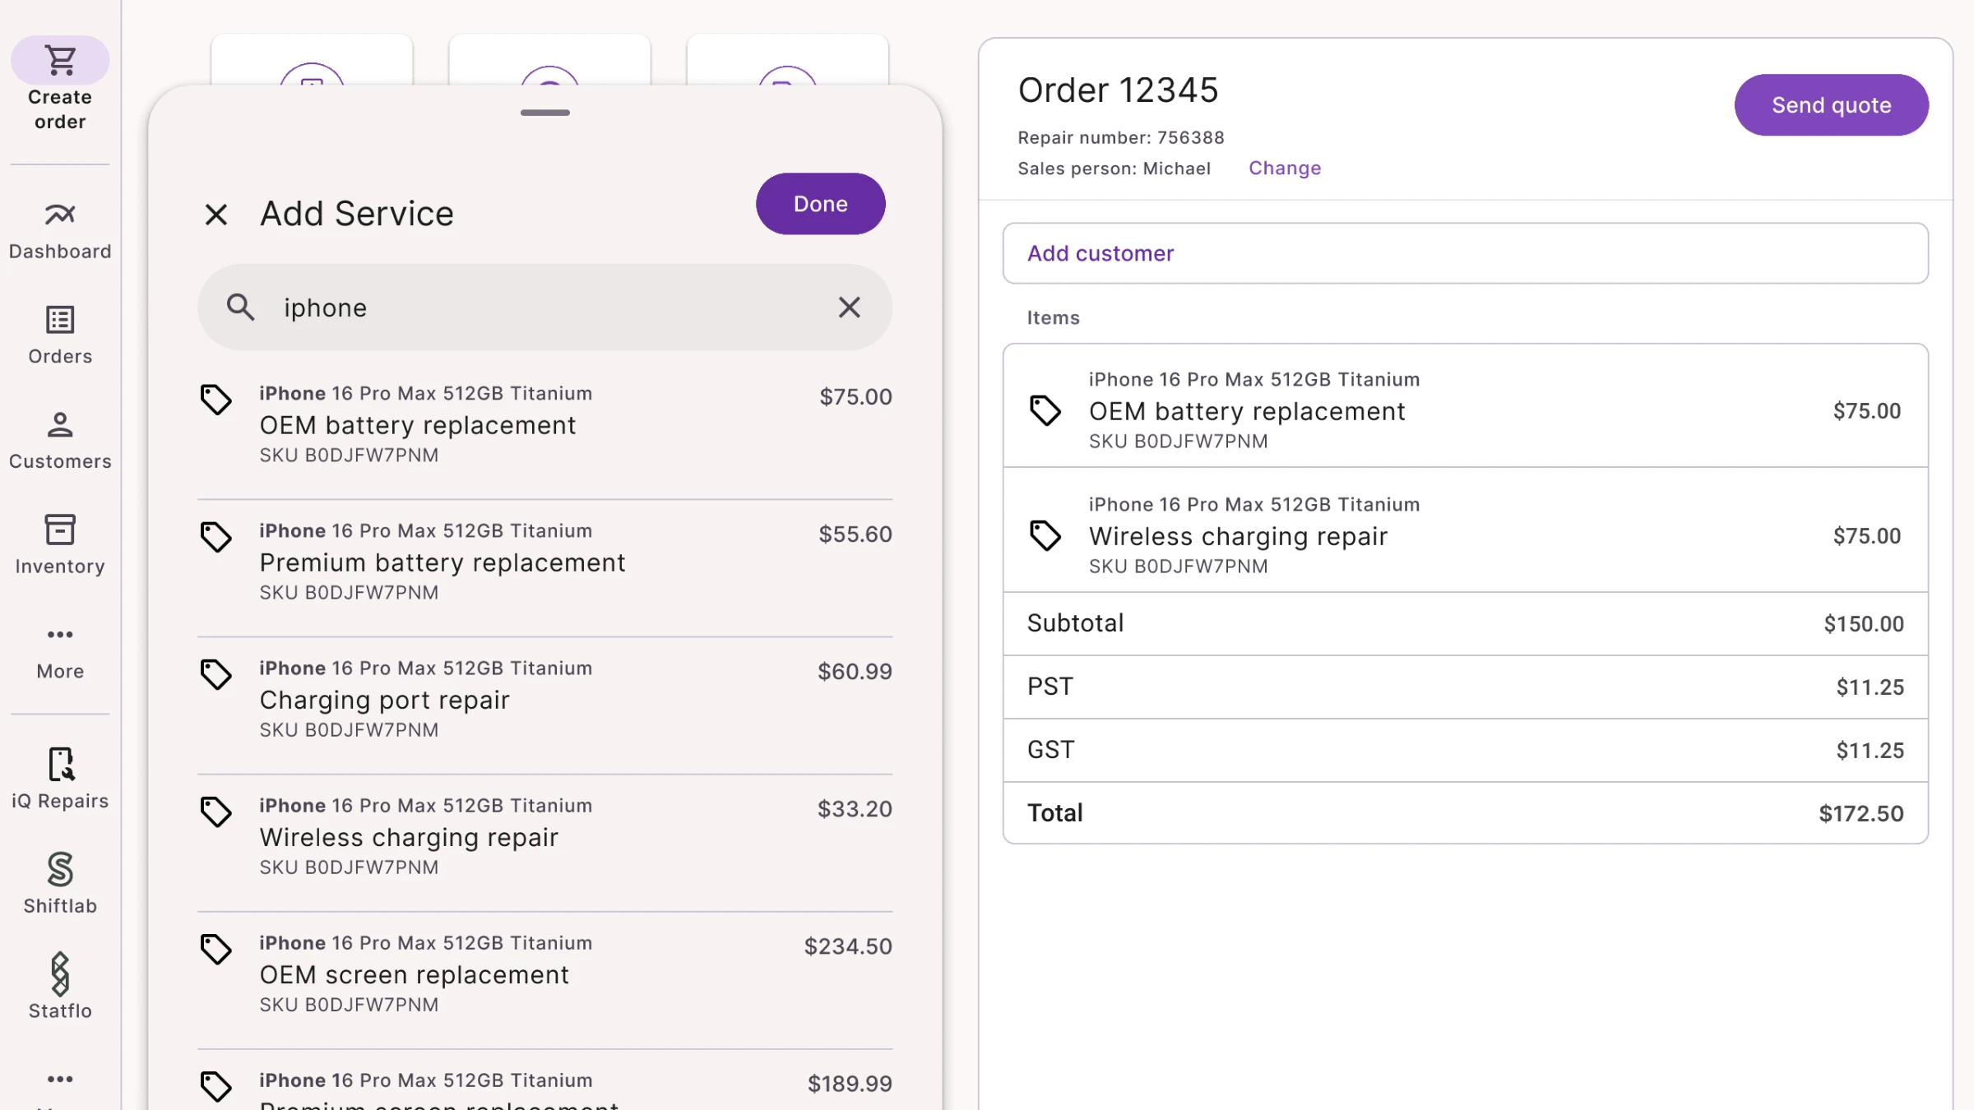Open Customers section in sidebar
Image resolution: width=1974 pixels, height=1110 pixels.
tap(60, 441)
